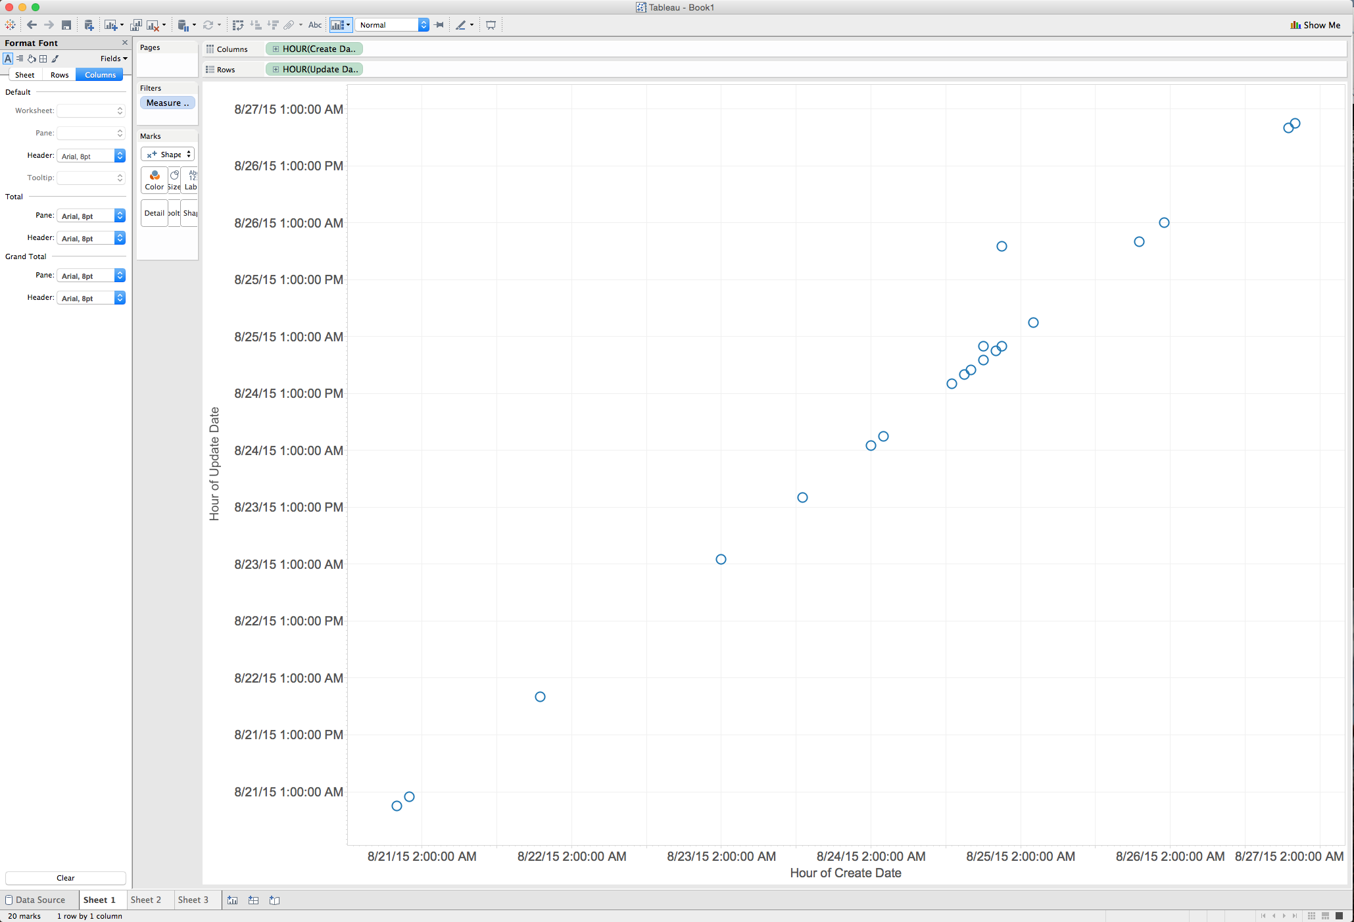Click the Measure filter pill
Screen dimensions: 1354x922
click(168, 103)
